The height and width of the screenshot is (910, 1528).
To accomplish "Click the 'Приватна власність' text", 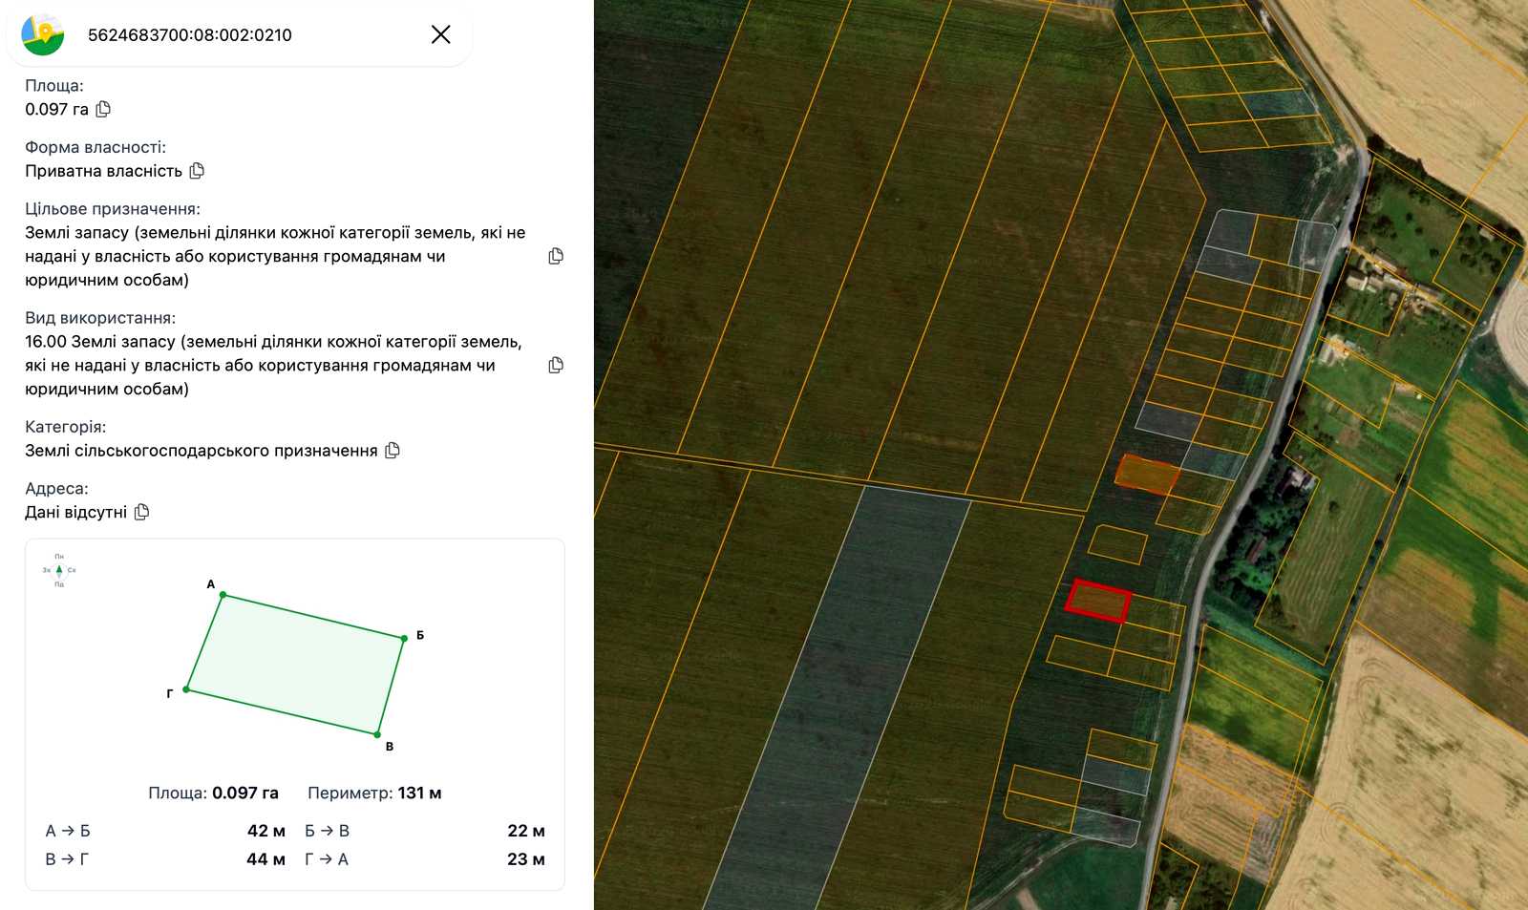I will pos(103,171).
